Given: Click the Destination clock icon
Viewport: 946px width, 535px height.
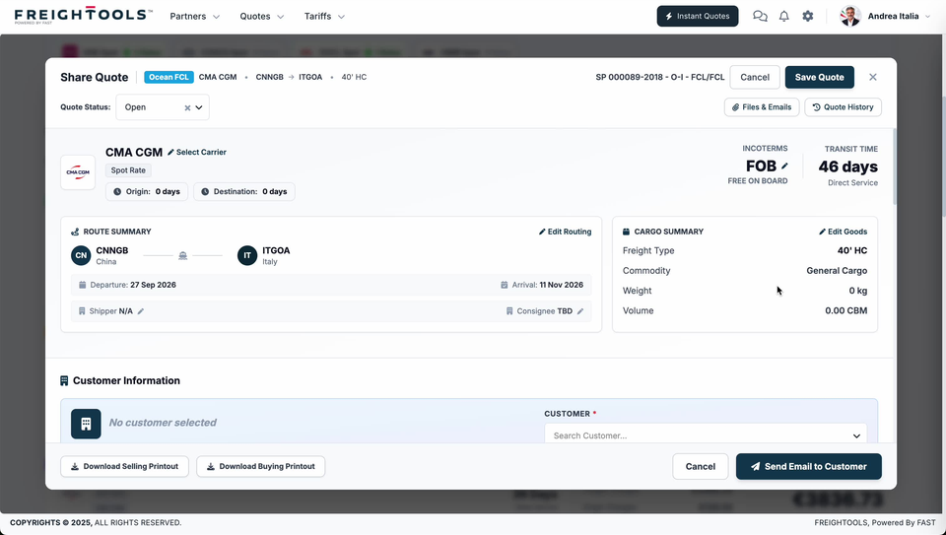Looking at the screenshot, I should tap(205, 192).
